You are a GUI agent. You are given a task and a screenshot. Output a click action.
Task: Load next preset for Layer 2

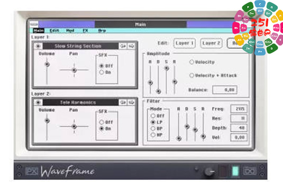point(131,102)
